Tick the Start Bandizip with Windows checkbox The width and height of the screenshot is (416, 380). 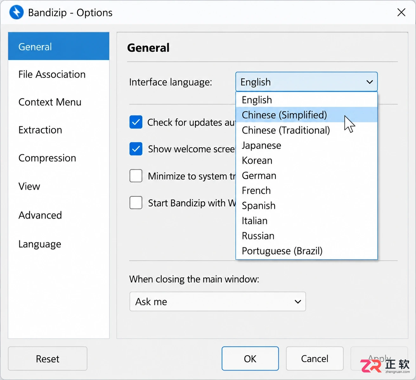136,203
